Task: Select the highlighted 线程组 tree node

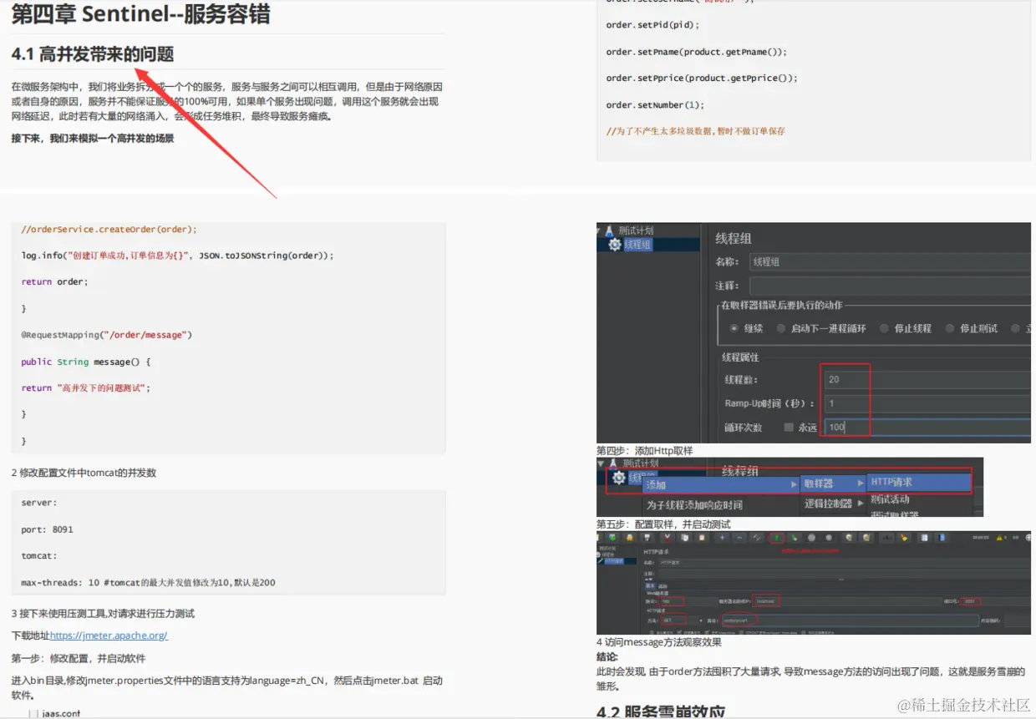Action: coord(638,245)
